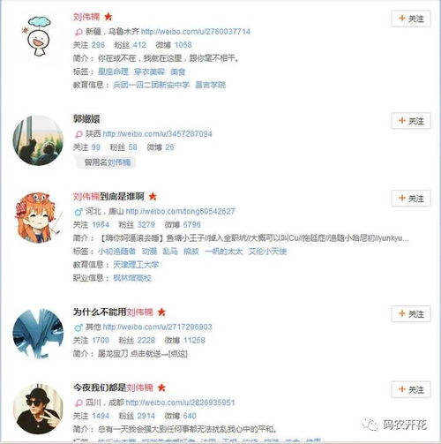
Task: Click the female gender icon beside 新疆
Action: coord(78,32)
